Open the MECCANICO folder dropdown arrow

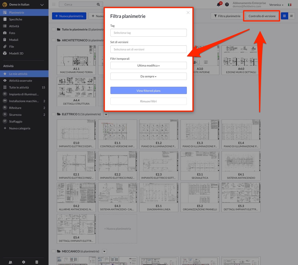[104, 251]
